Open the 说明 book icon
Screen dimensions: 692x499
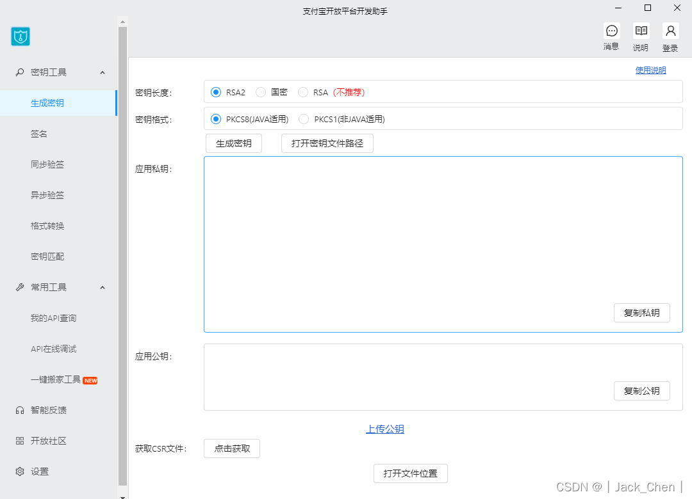[641, 31]
